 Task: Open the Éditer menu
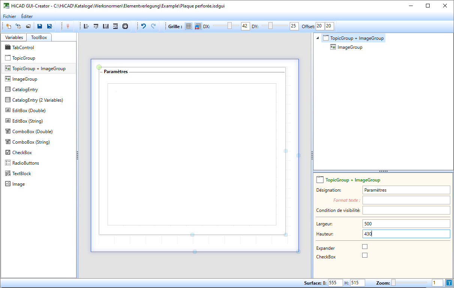[x=27, y=16]
